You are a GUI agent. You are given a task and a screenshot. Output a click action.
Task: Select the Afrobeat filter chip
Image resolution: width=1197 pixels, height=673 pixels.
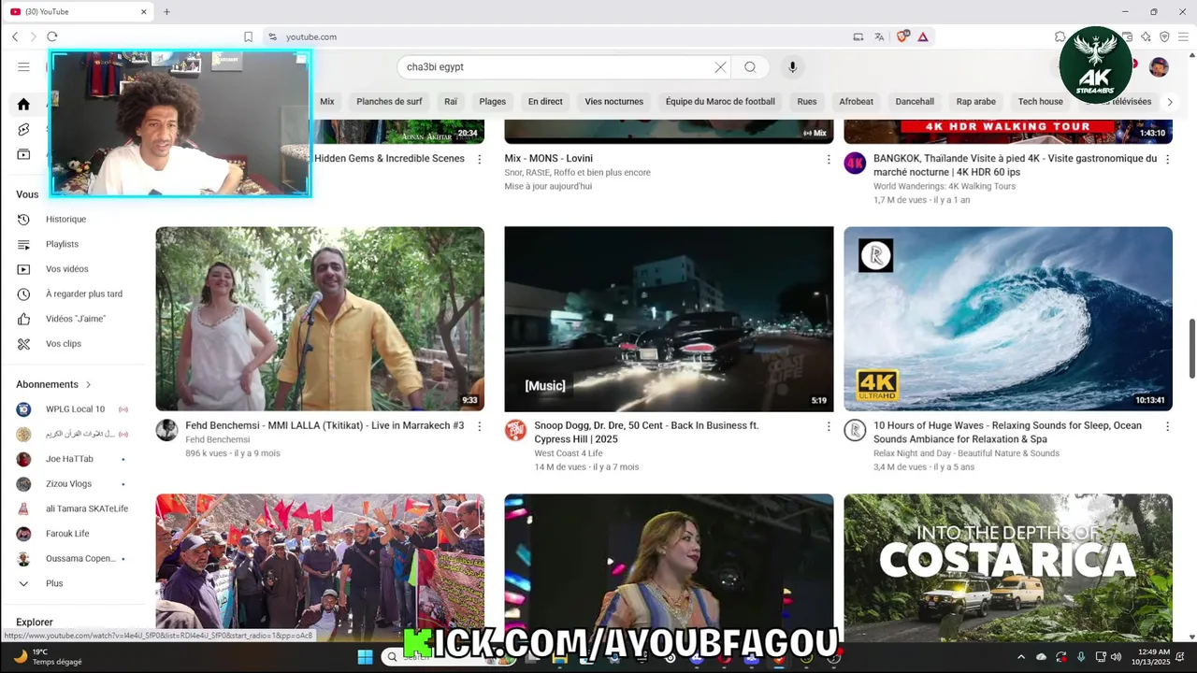856,101
